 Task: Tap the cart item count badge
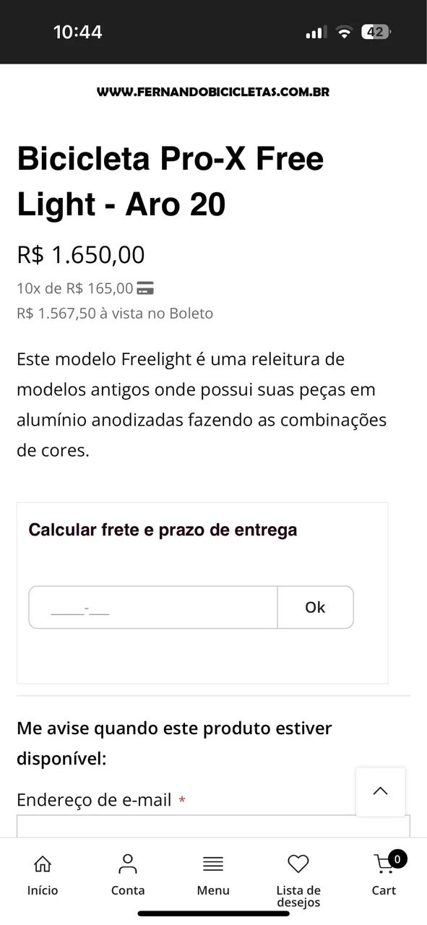[x=397, y=859]
